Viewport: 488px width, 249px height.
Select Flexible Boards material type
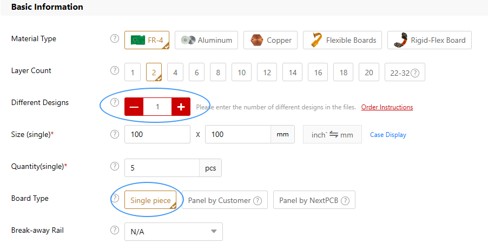(342, 40)
